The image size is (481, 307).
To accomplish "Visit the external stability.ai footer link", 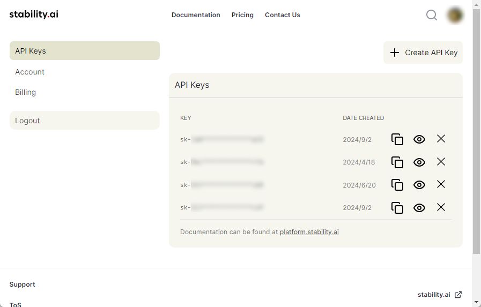I will click(440, 295).
